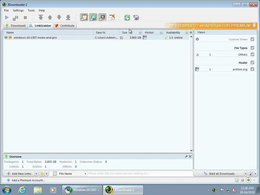This screenshot has height=195, width=260.
Task: Click the green reconnect now icon
Action: 127,18
